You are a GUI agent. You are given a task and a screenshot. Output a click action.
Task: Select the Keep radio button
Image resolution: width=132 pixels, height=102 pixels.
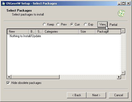44,24
